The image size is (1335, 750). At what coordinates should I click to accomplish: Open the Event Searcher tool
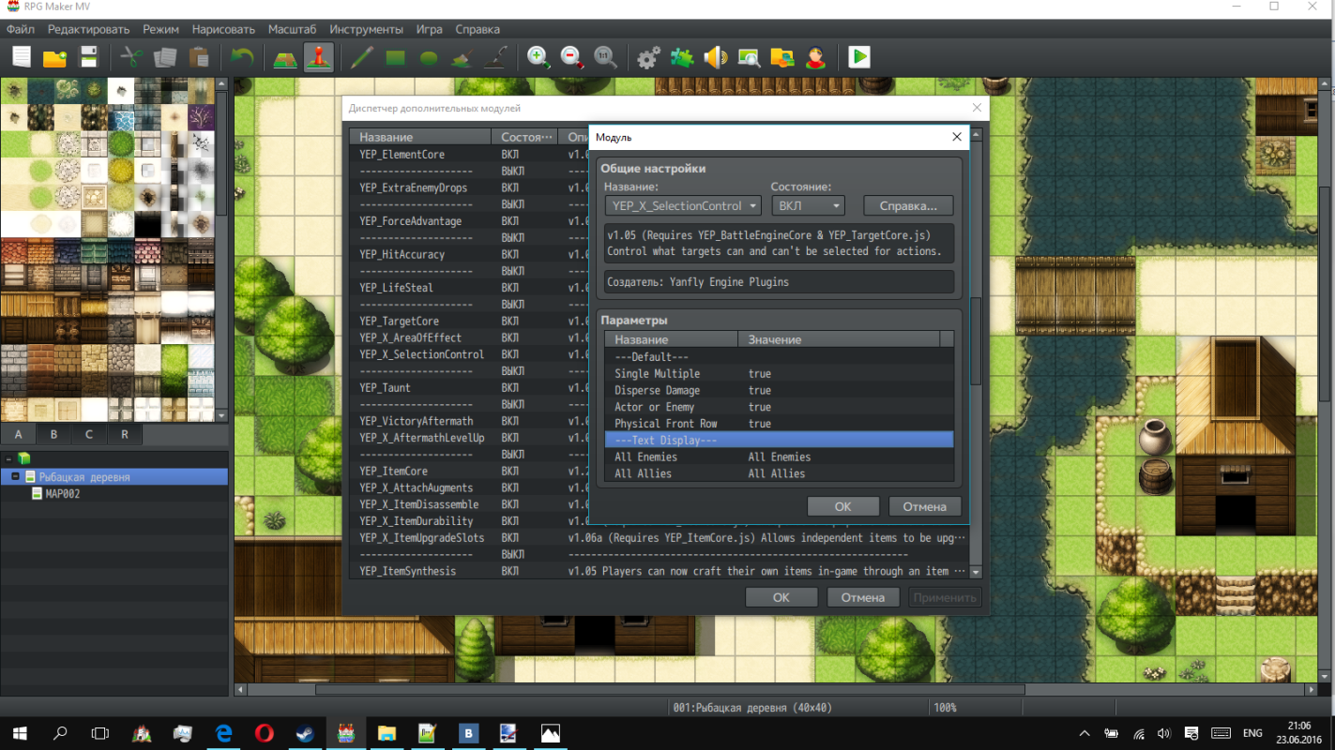pyautogui.click(x=749, y=57)
